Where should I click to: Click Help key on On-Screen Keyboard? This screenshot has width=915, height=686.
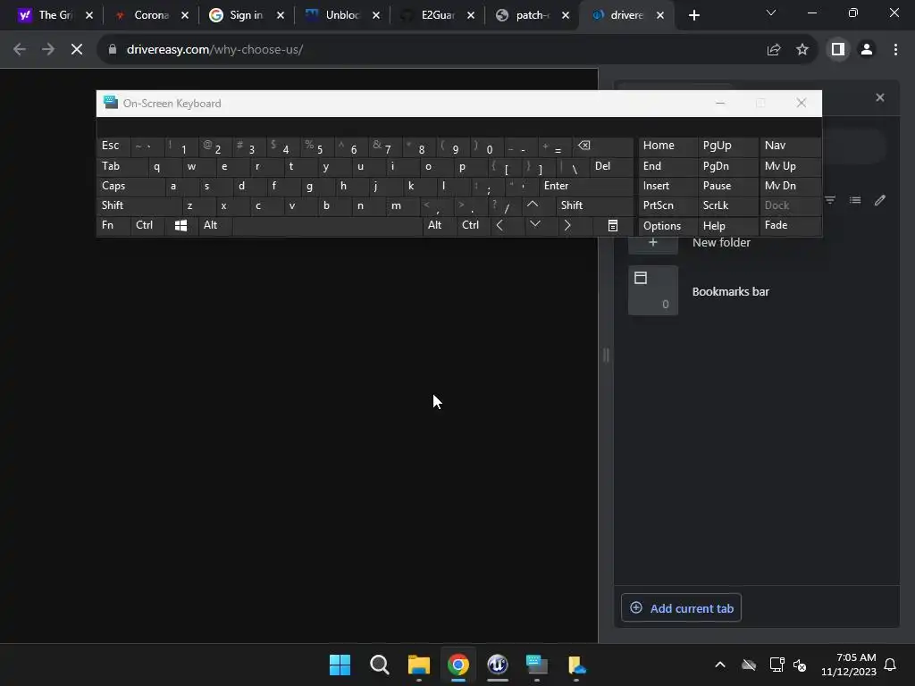727,226
